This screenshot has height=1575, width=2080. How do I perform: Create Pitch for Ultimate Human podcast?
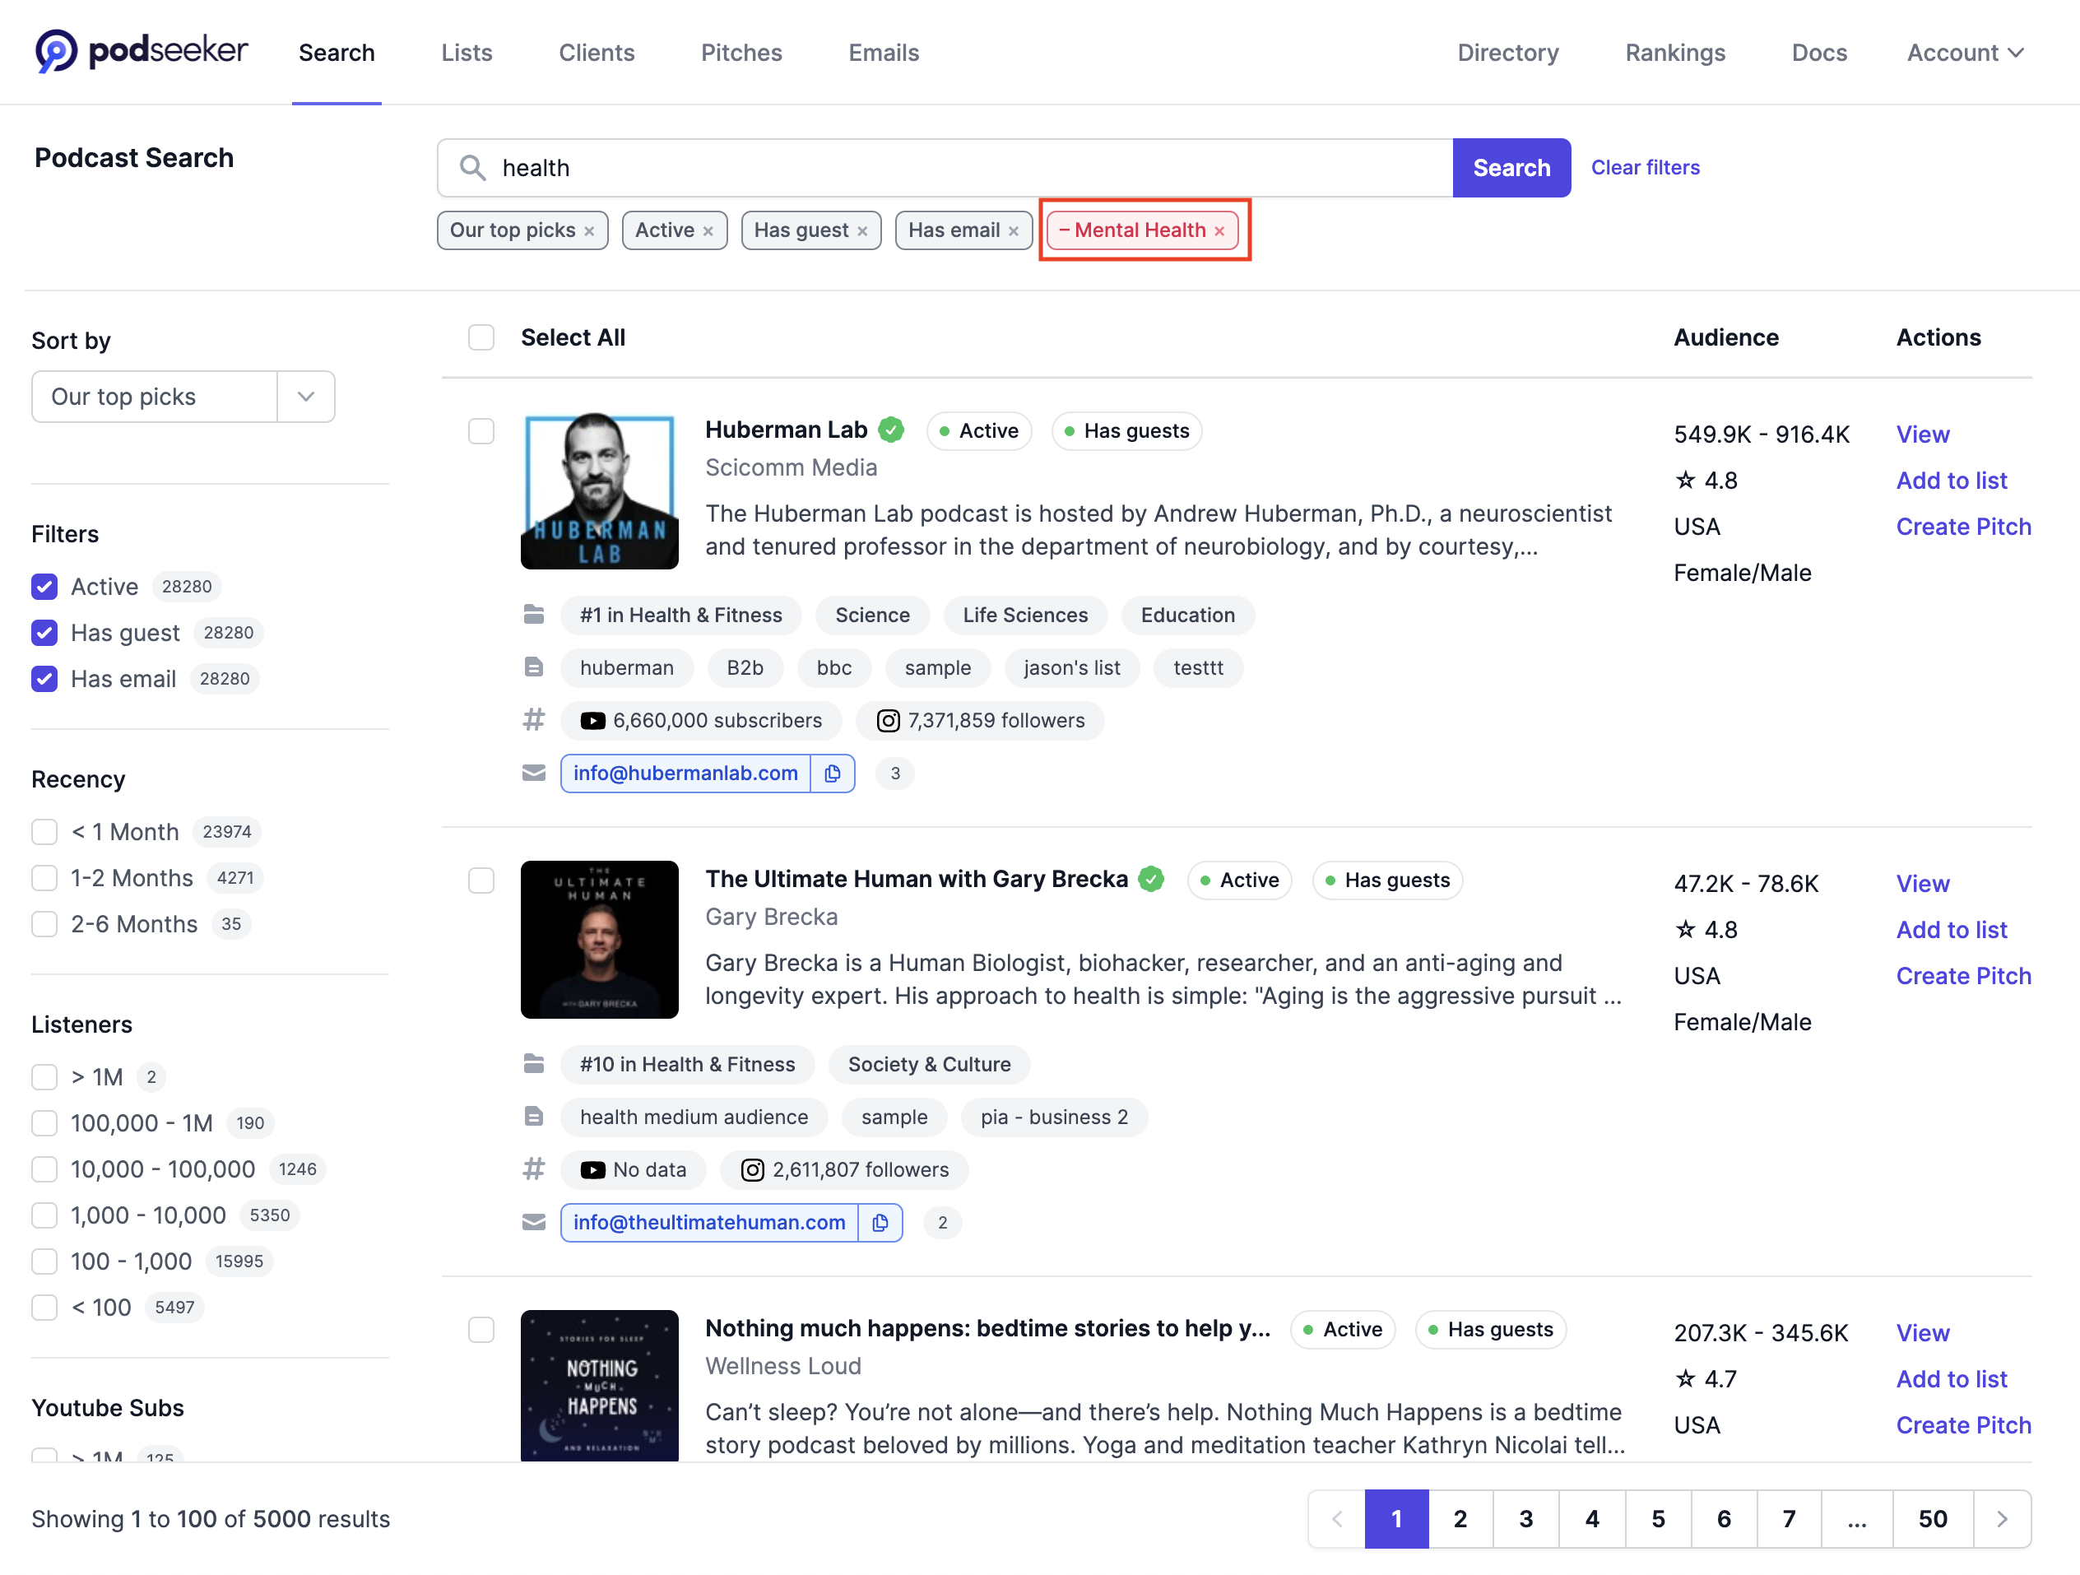click(x=1964, y=976)
